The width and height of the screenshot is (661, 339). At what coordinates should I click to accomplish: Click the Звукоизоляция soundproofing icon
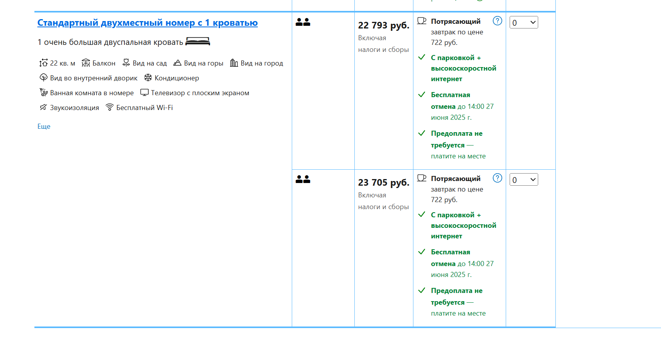[x=43, y=107]
